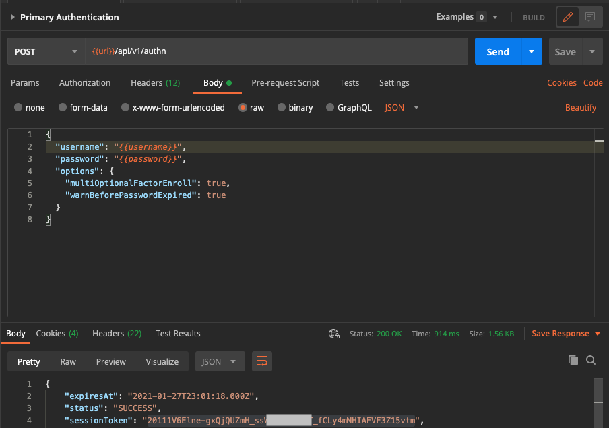Image resolution: width=609 pixels, height=428 pixels.
Task: Open the Code link
Action: [x=593, y=83]
